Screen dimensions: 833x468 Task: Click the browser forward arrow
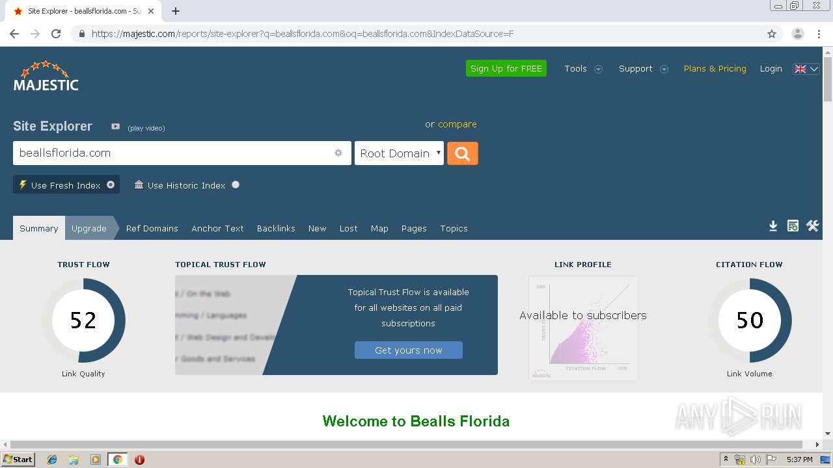point(35,34)
